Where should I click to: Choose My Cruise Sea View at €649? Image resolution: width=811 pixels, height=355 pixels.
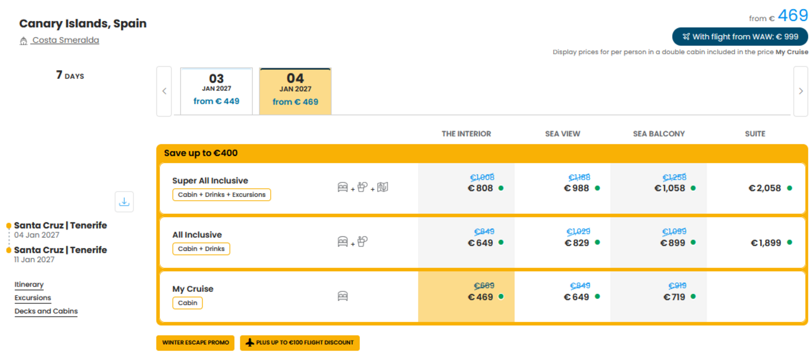click(563, 297)
